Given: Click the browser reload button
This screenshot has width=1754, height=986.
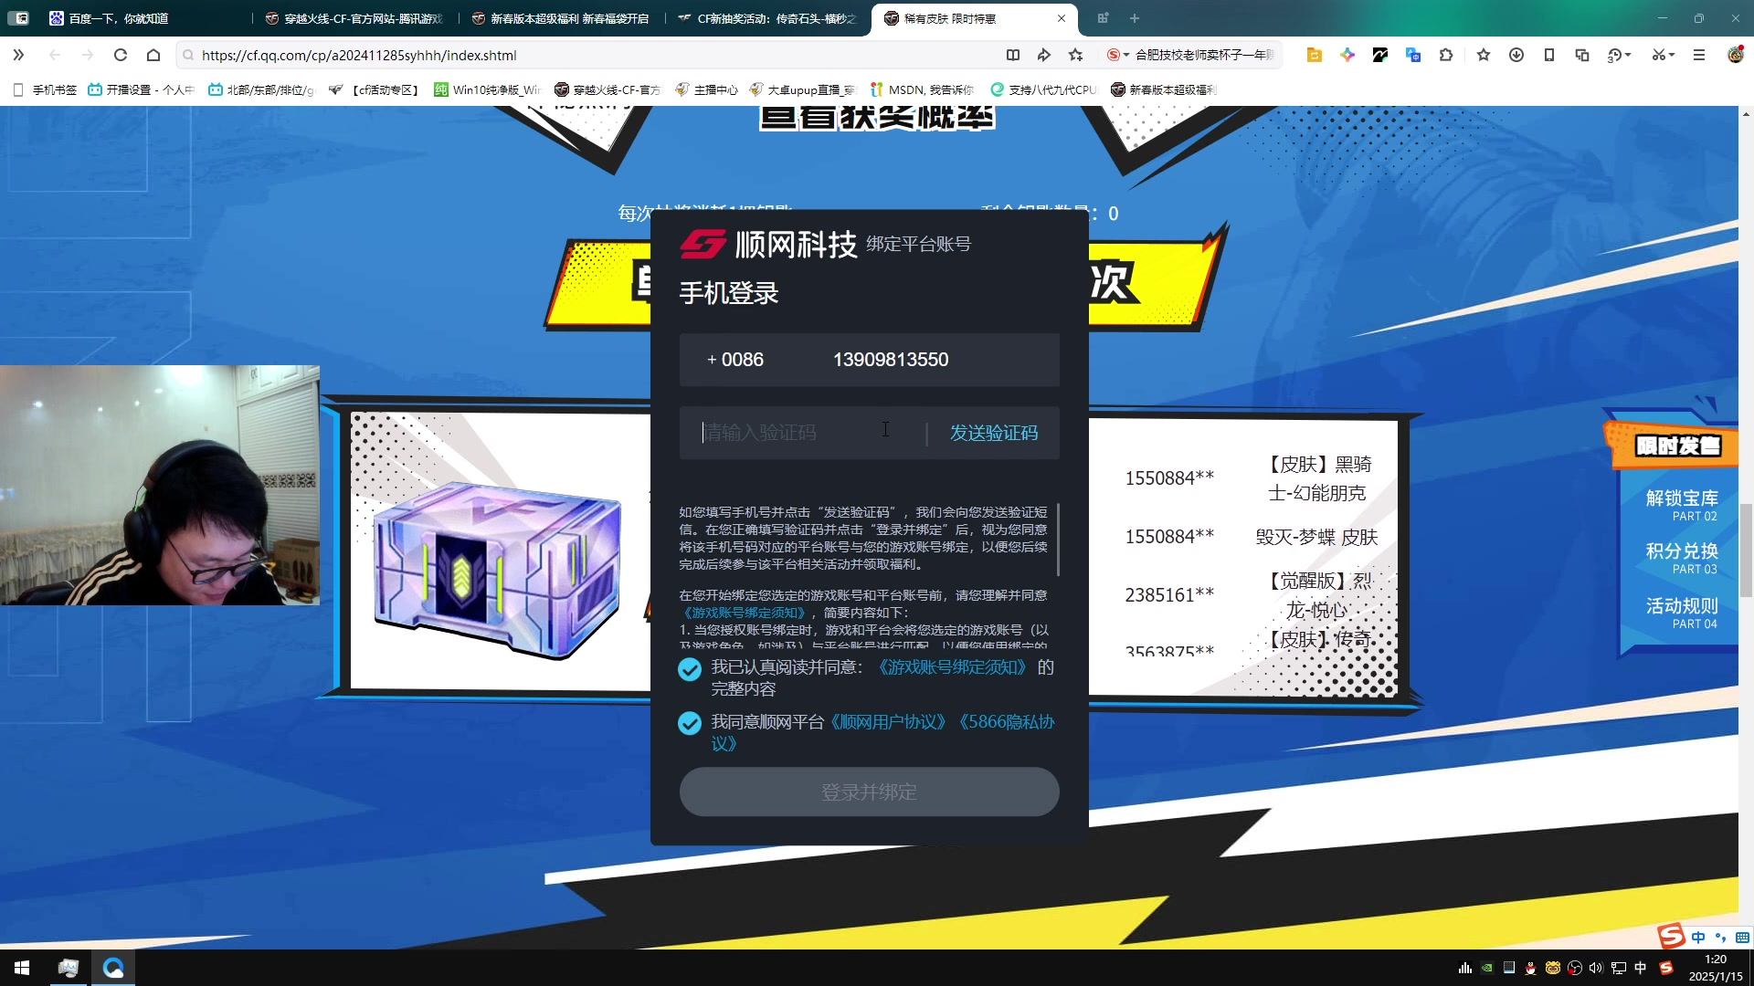Looking at the screenshot, I should click(120, 55).
